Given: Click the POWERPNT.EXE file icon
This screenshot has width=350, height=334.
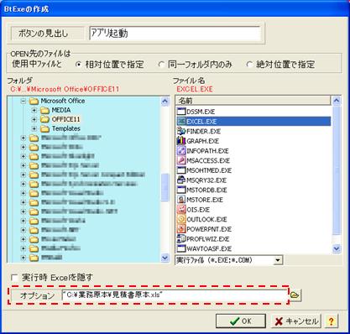Looking at the screenshot, I should tap(181, 229).
